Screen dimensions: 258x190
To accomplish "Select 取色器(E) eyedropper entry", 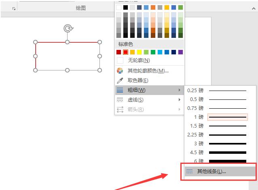I will click(x=149, y=81).
